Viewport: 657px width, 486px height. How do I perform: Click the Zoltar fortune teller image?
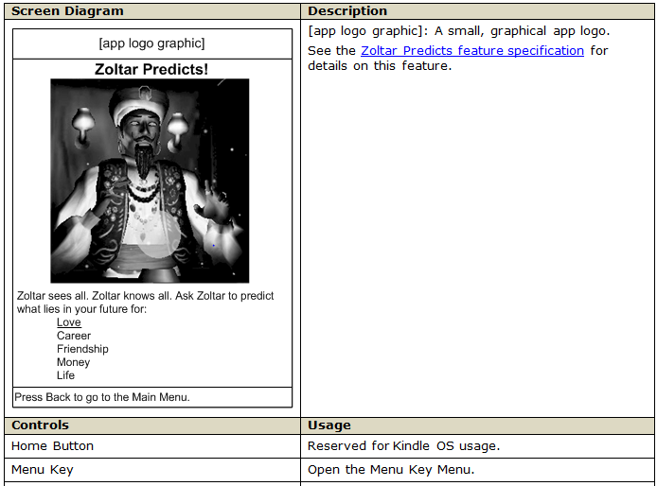[x=150, y=181]
